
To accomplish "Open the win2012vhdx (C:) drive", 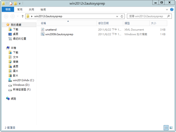I will pyautogui.click(x=23, y=80).
